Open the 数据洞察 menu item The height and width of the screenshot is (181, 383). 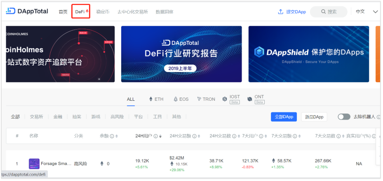164,12
